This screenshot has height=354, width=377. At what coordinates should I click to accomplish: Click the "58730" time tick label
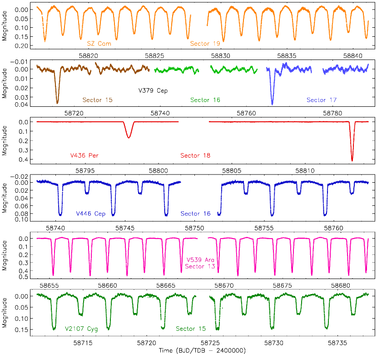[274, 343]
